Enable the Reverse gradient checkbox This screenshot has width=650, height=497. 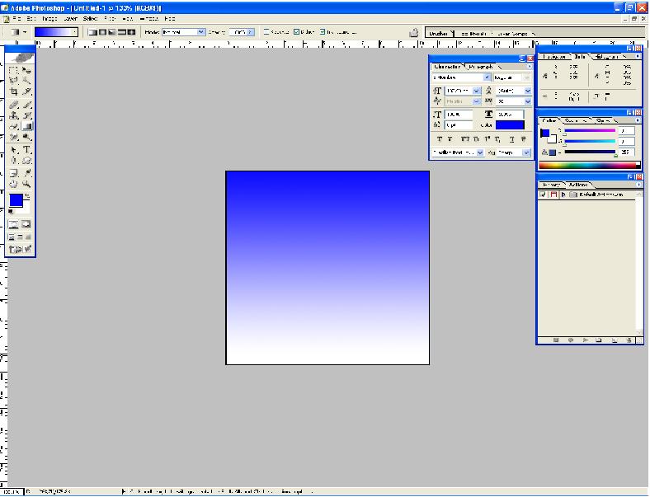point(266,32)
